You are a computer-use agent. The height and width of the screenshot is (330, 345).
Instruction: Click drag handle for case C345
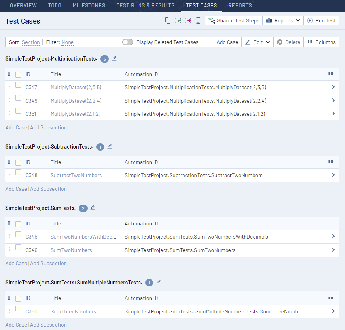(9, 236)
